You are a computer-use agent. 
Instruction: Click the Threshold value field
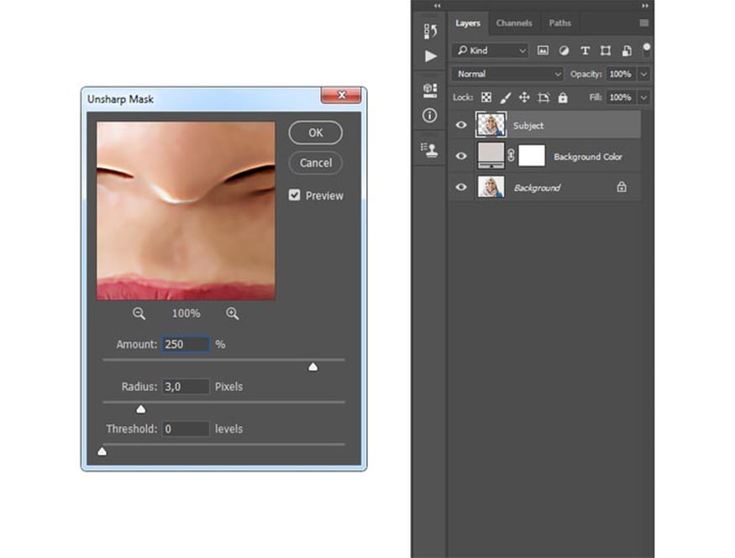186,429
